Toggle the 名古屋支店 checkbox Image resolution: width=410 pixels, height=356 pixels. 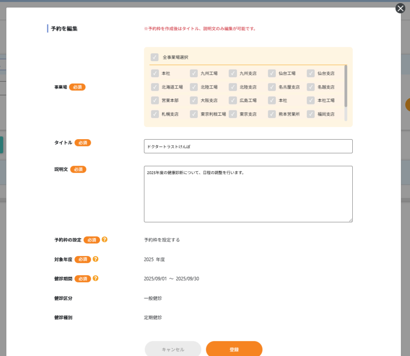272,87
